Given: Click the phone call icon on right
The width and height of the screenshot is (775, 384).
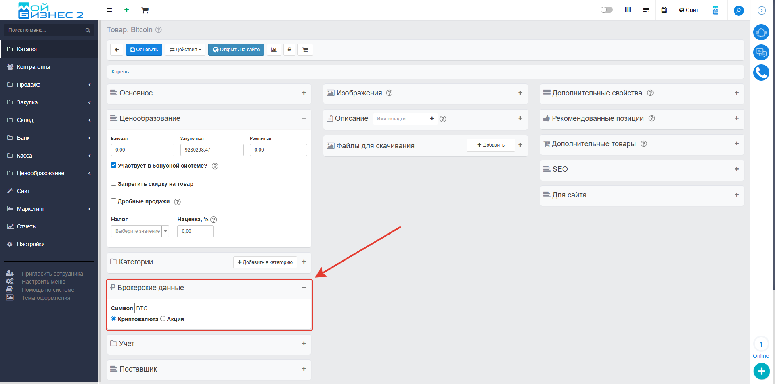Looking at the screenshot, I should [761, 73].
